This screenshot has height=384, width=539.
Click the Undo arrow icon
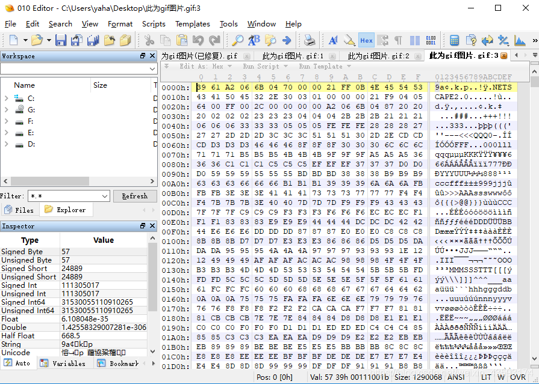coord(198,40)
